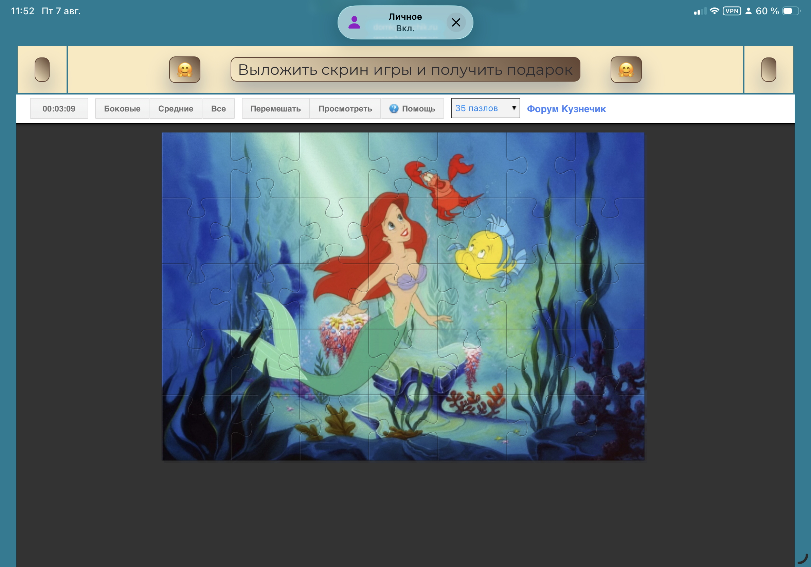The width and height of the screenshot is (811, 567).
Task: Tap the cellular signal bars icon
Action: 700,11
